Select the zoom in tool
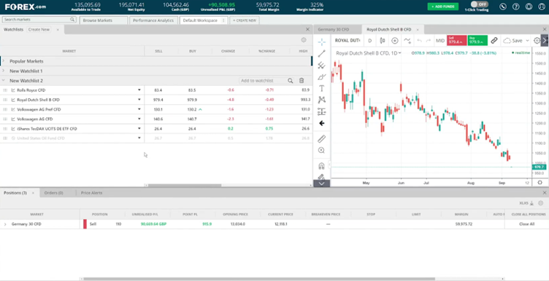The width and height of the screenshot is (549, 281). click(x=321, y=151)
